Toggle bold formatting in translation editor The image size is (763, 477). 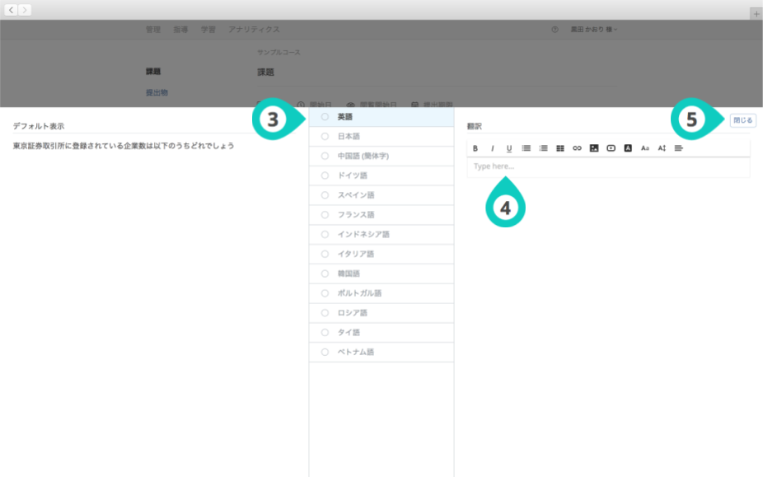pos(475,148)
